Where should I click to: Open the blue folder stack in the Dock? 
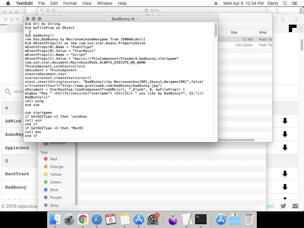pyautogui.click(x=235, y=219)
